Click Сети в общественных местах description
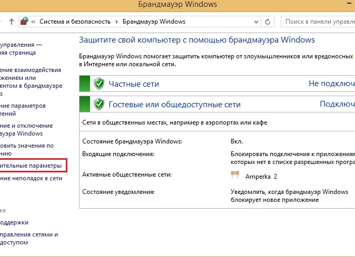This screenshot has height=257, width=355. [x=174, y=122]
